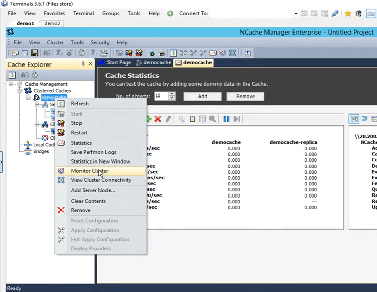Collapse the Clustered Caches tree node
Viewport: 377px width, 292px height.
click(19, 91)
